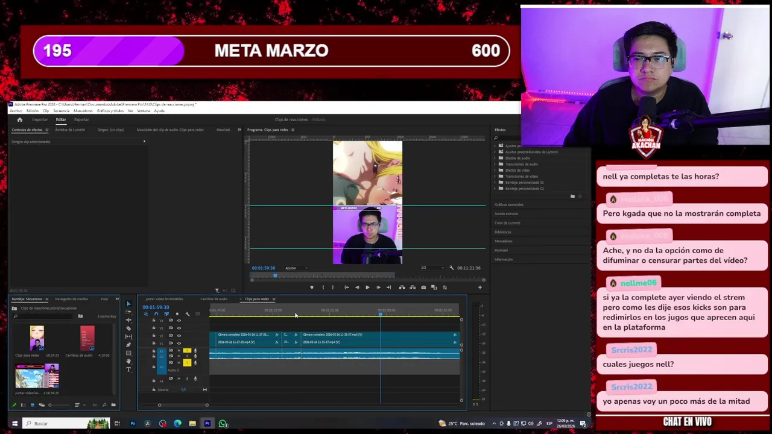Click the Lift button in the Program monitor
This screenshot has height=434, width=772.
coord(402,287)
